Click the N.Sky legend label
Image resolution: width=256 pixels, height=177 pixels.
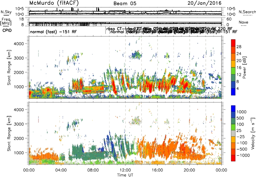(6, 12)
